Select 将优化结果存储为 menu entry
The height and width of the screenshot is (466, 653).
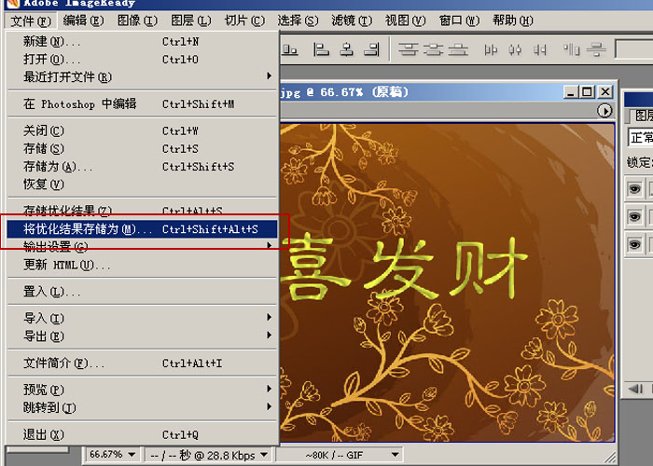coord(143,229)
